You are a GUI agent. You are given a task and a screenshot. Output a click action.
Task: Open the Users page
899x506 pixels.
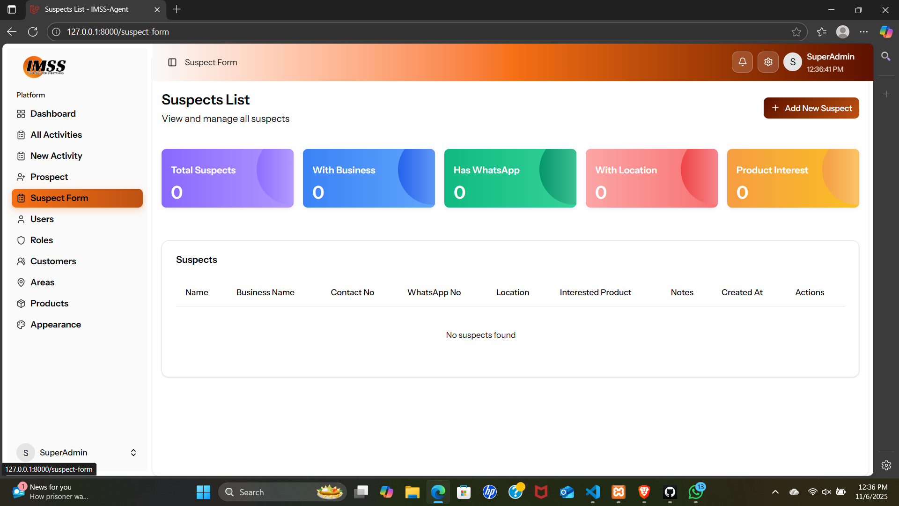point(42,219)
